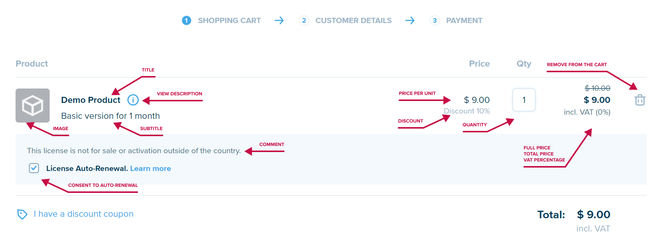662x247 pixels.
Task: Click the License Auto-Renewal label text
Action: [x=87, y=169]
